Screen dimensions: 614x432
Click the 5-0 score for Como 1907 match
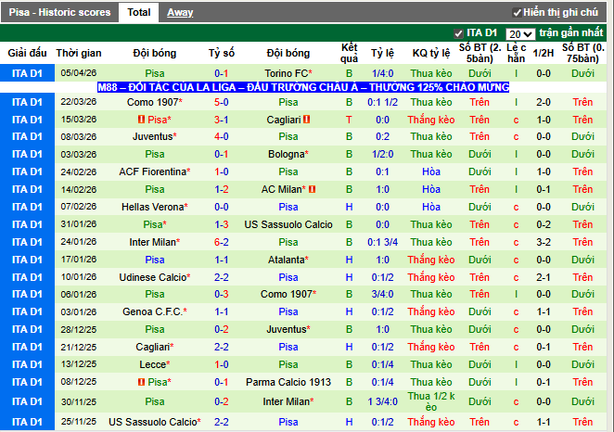click(222, 102)
